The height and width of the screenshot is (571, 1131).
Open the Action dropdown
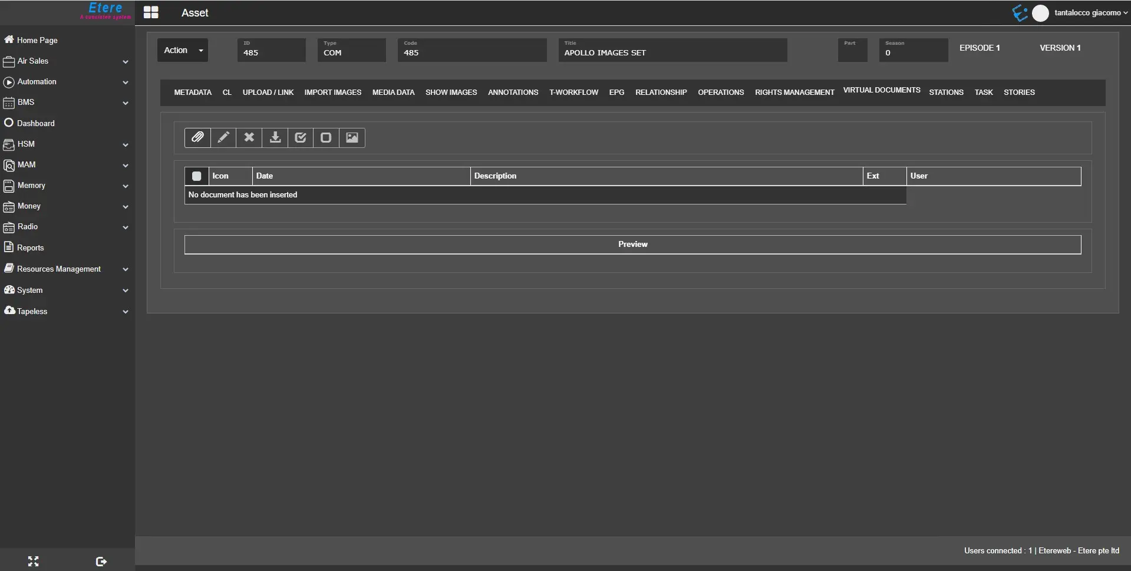click(x=183, y=50)
